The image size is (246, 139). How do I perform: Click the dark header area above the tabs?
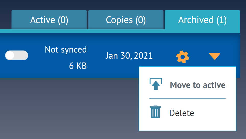[x=123, y=5]
